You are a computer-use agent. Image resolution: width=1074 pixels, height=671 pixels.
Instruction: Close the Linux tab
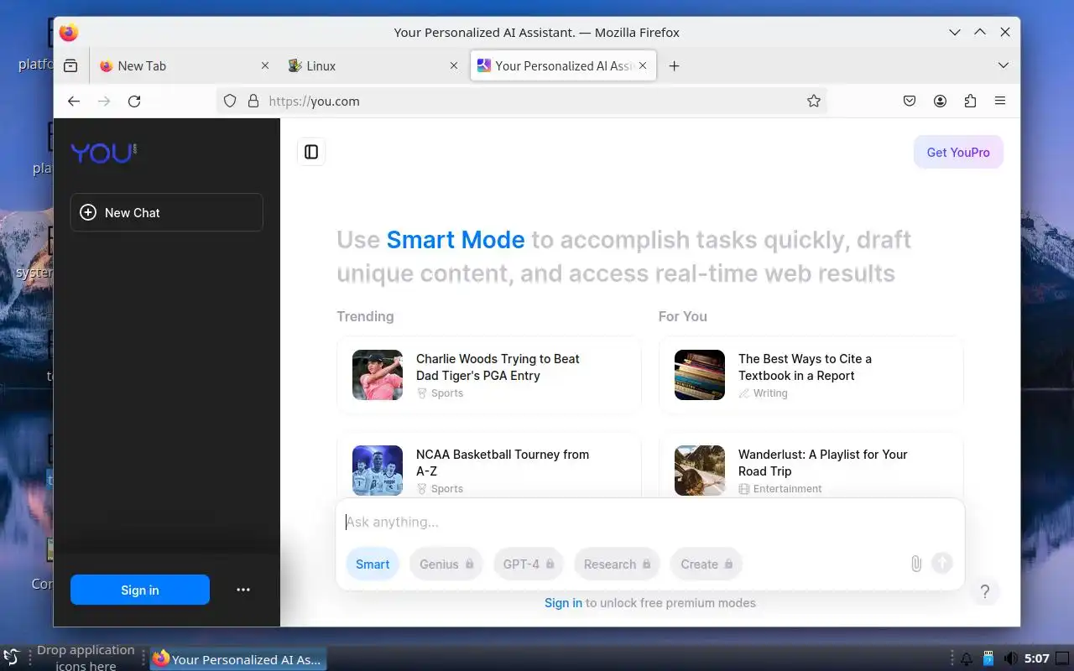click(x=454, y=65)
